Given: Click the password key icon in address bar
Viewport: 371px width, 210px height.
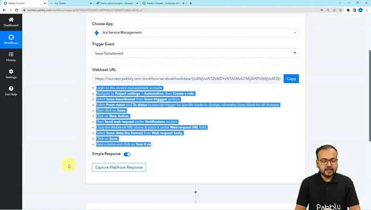Looking at the screenshot, I should (322, 10).
